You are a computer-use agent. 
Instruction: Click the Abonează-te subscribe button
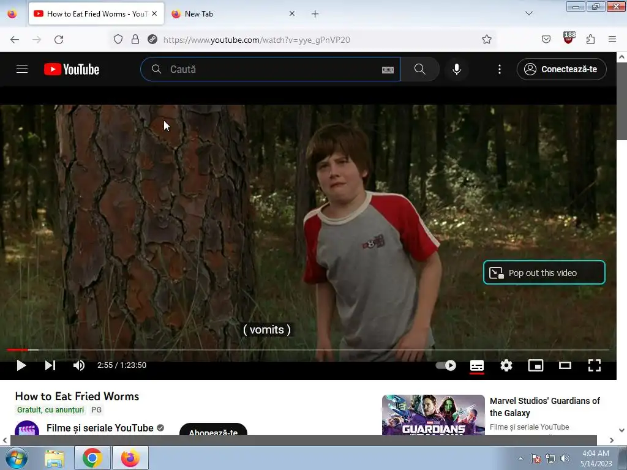[x=213, y=429]
